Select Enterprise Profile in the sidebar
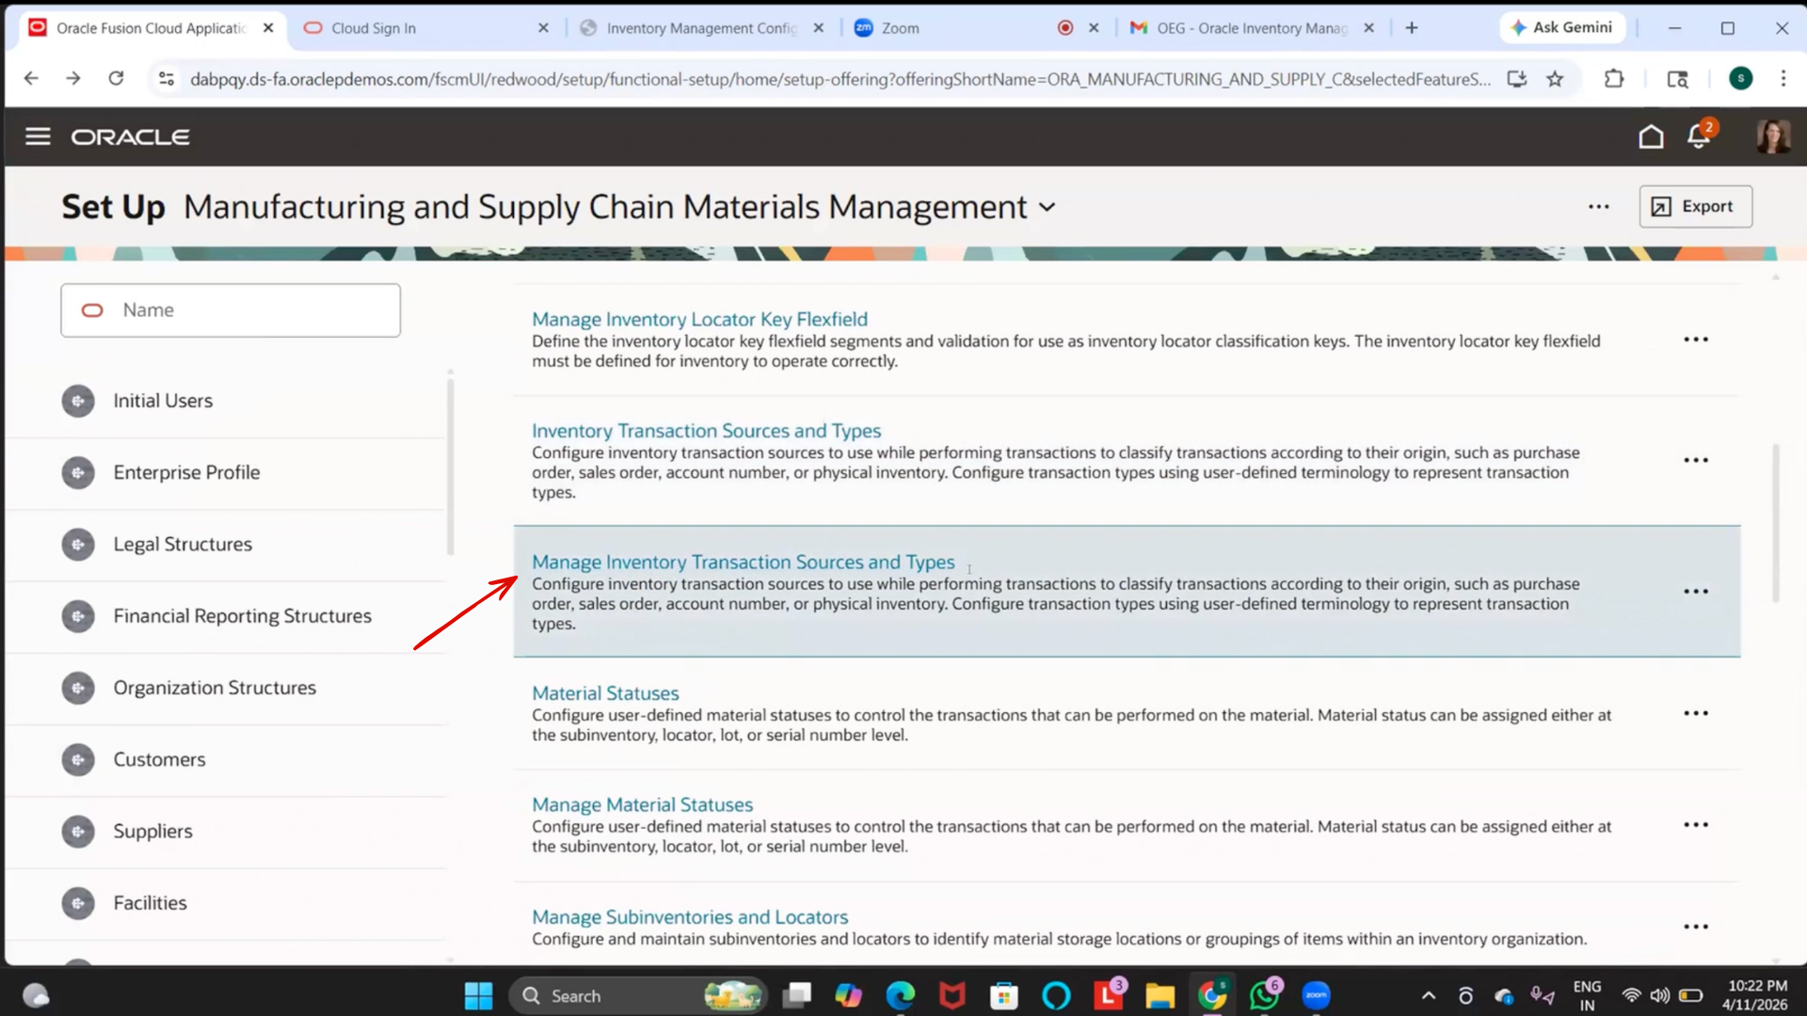1807x1016 pixels. pyautogui.click(x=186, y=472)
